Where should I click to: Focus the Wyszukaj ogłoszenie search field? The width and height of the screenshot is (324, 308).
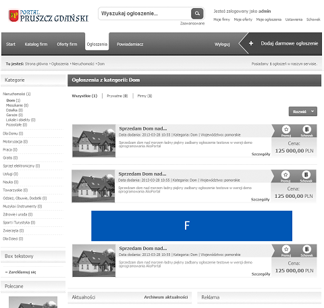144,14
